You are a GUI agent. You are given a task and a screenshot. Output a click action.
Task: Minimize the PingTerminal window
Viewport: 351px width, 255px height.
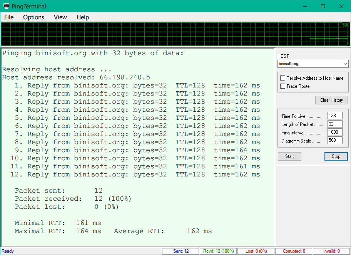(305, 6)
